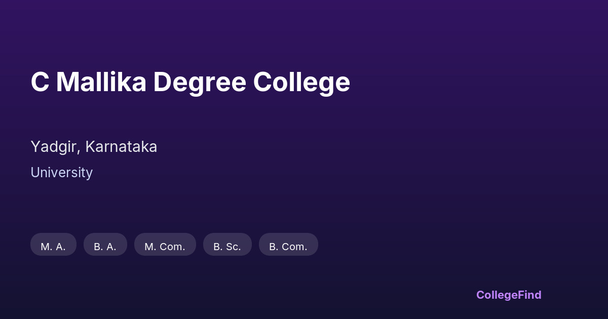608x319 pixels.
Task: Choose the M. Com. course tag
Action: pyautogui.click(x=165, y=245)
